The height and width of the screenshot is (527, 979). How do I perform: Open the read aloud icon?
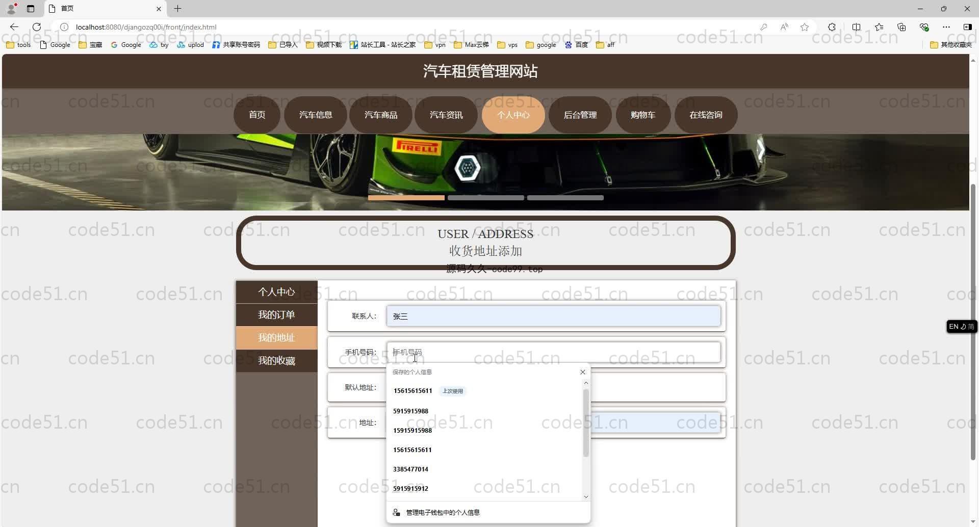[x=784, y=27]
